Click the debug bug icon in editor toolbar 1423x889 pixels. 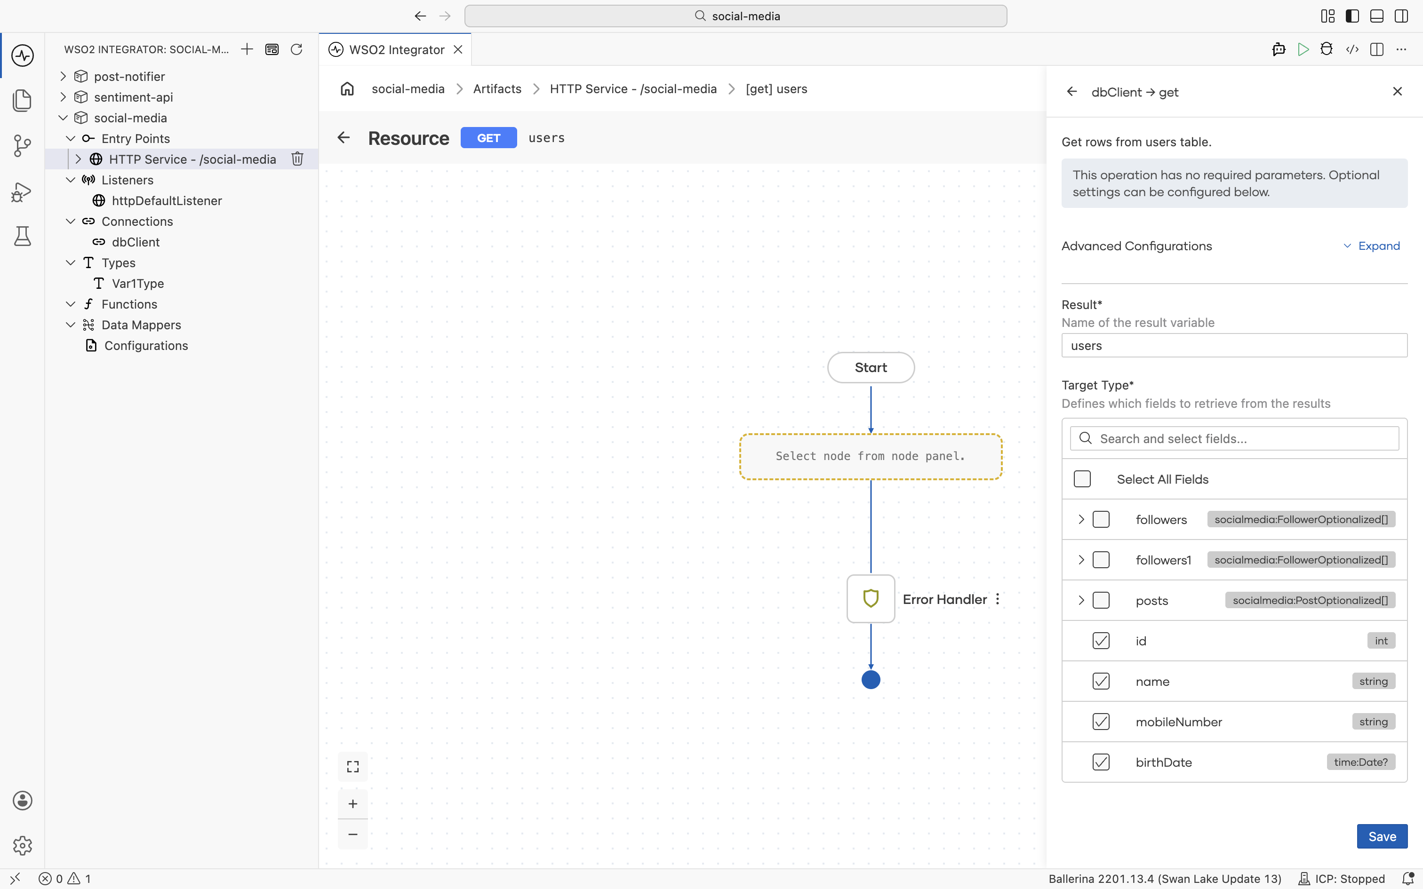pos(1327,49)
